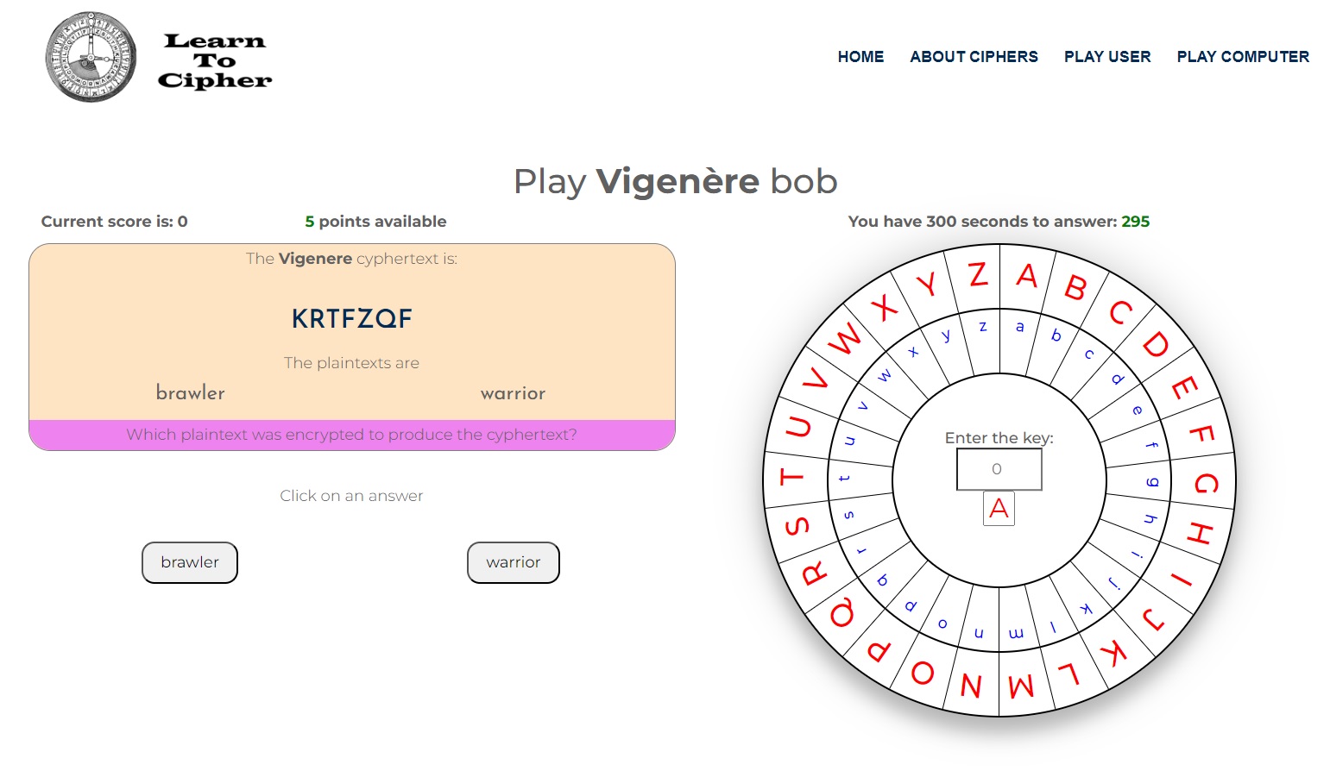This screenshot has height=777, width=1330.
Task: Go to PLAY USER
Action: click(x=1107, y=57)
